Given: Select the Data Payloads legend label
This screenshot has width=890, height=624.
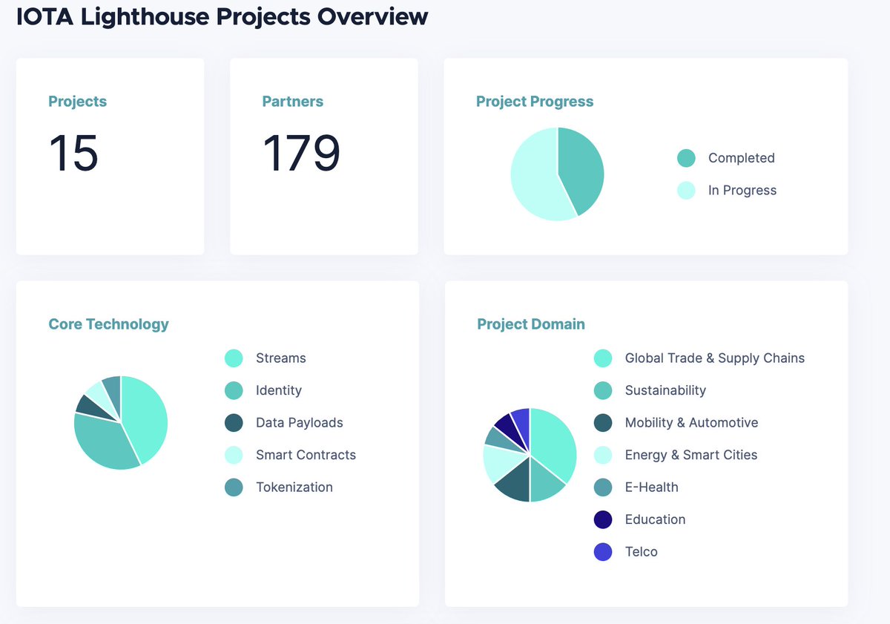Looking at the screenshot, I should pos(300,422).
